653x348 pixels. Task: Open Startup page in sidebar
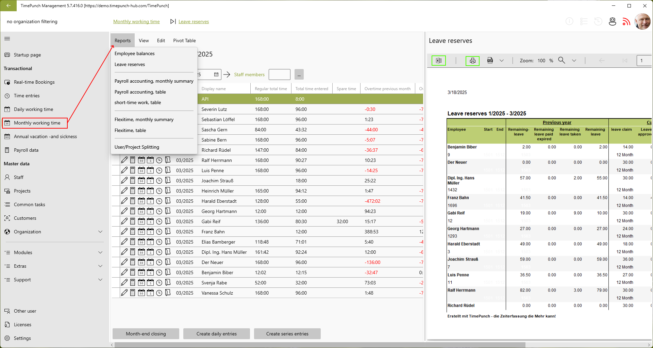click(x=27, y=55)
